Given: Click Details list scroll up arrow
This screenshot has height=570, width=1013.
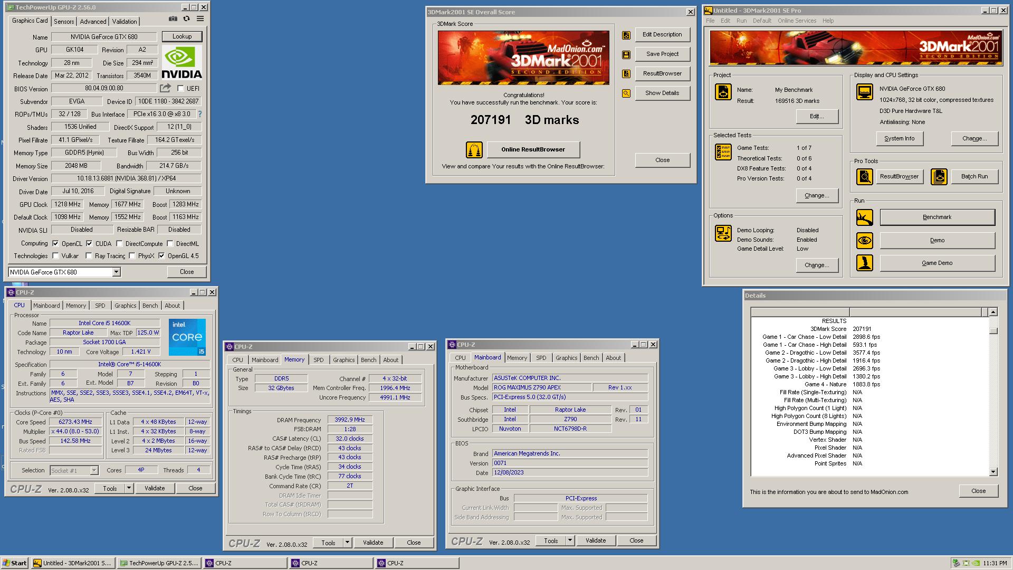Looking at the screenshot, I should (993, 312).
